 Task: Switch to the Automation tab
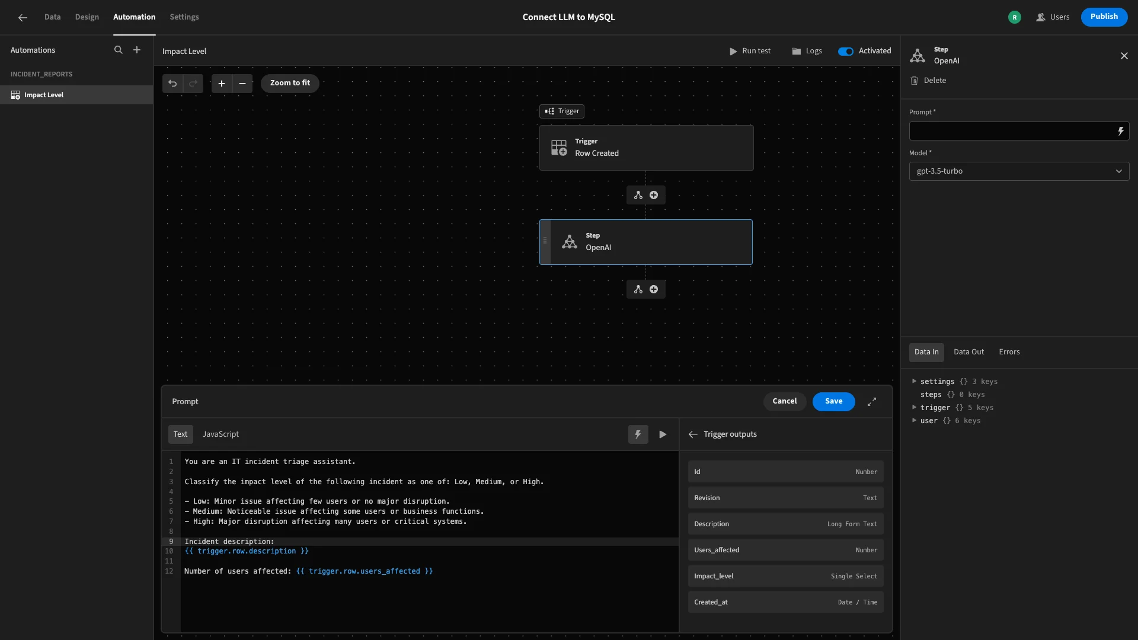(134, 17)
